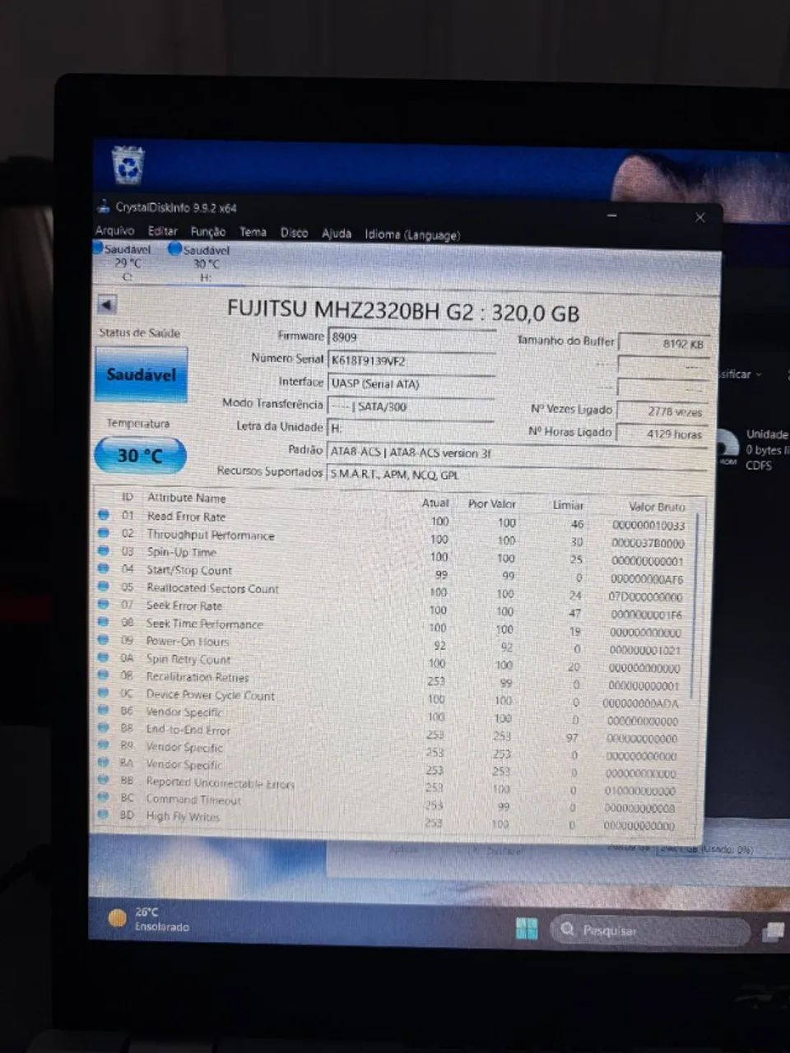This screenshot has width=790, height=1053.
Task: Click status dot for Throughput Performance
Action: [x=104, y=533]
